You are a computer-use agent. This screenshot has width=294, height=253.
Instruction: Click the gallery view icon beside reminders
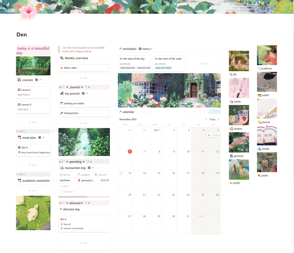pos(140,49)
